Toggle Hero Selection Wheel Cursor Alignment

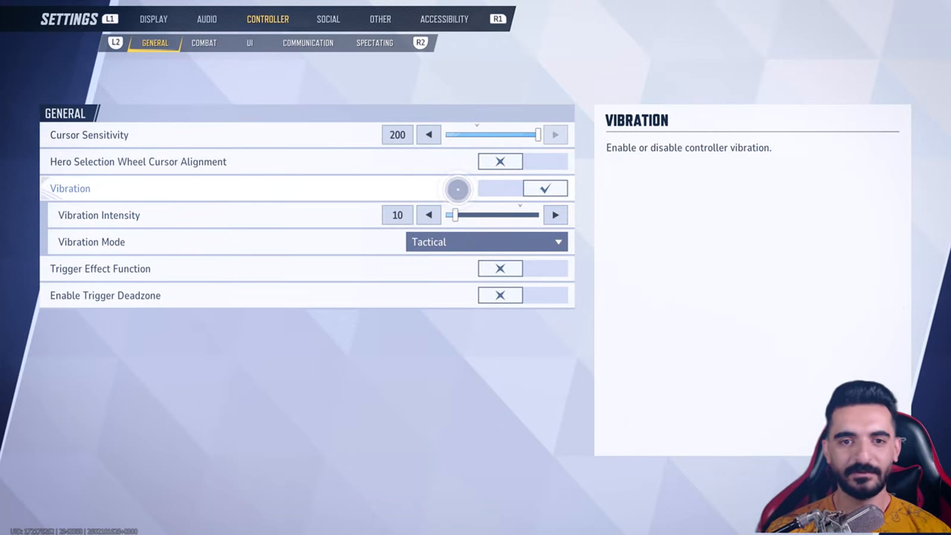pyautogui.click(x=522, y=162)
